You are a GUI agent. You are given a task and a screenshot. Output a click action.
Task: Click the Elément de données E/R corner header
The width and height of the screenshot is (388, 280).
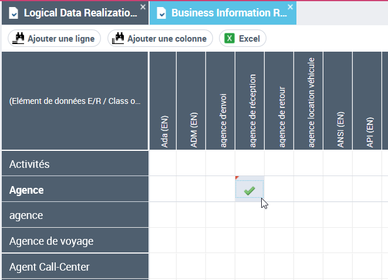(75, 101)
